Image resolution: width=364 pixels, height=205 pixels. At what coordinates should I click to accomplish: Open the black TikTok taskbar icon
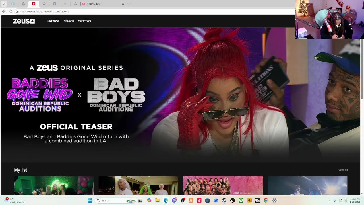point(233,200)
